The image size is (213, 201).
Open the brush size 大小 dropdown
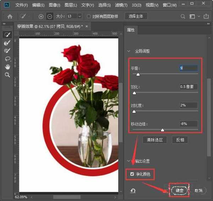click(79, 17)
